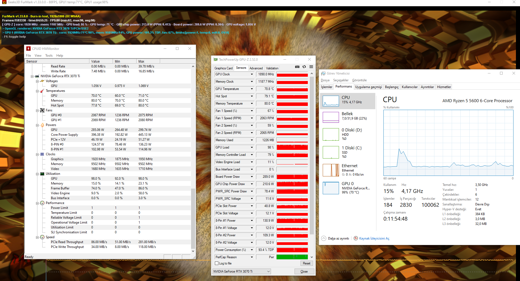Click the Voltages lightning icon in HWMonitor
This screenshot has width=520, height=281.
click(x=42, y=81)
